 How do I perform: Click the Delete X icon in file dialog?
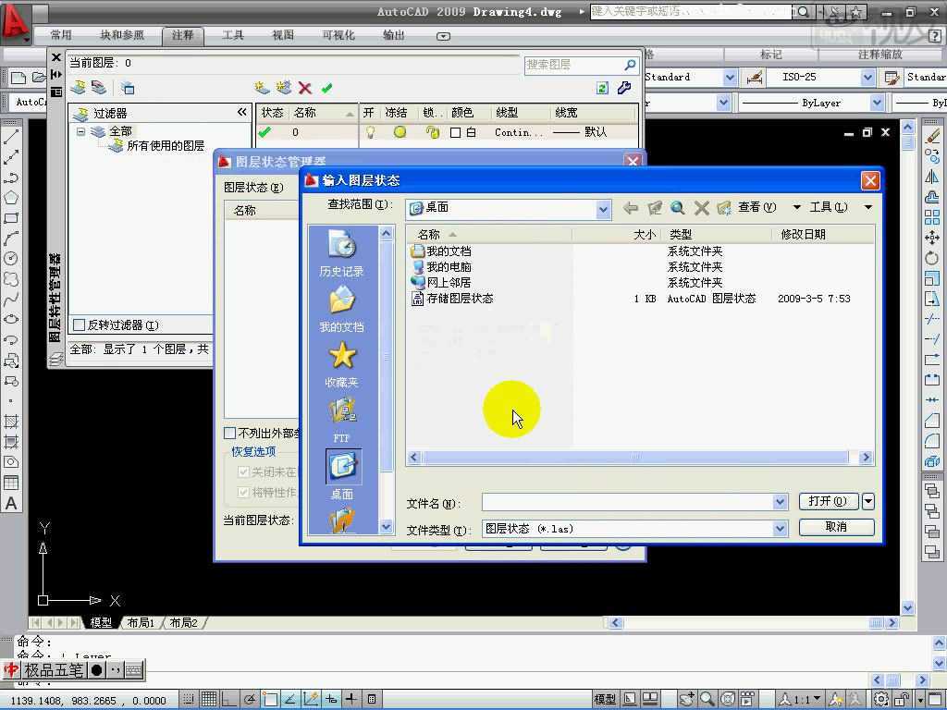[x=701, y=208]
